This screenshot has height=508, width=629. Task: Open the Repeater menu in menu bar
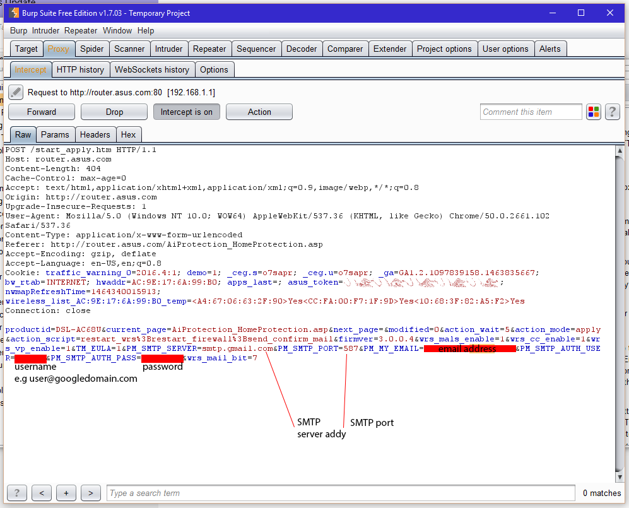81,30
